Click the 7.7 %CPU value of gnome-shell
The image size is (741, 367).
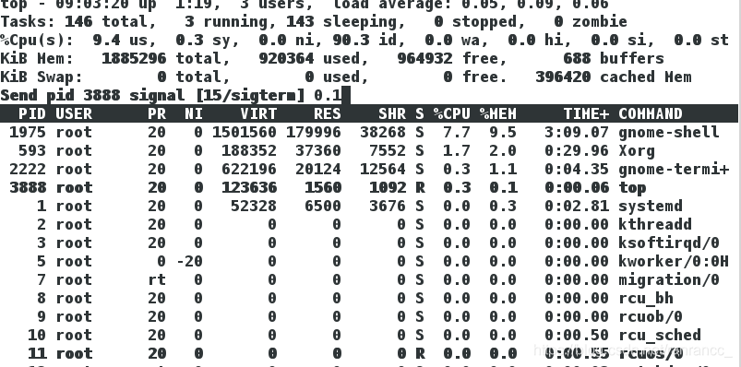[x=457, y=132]
